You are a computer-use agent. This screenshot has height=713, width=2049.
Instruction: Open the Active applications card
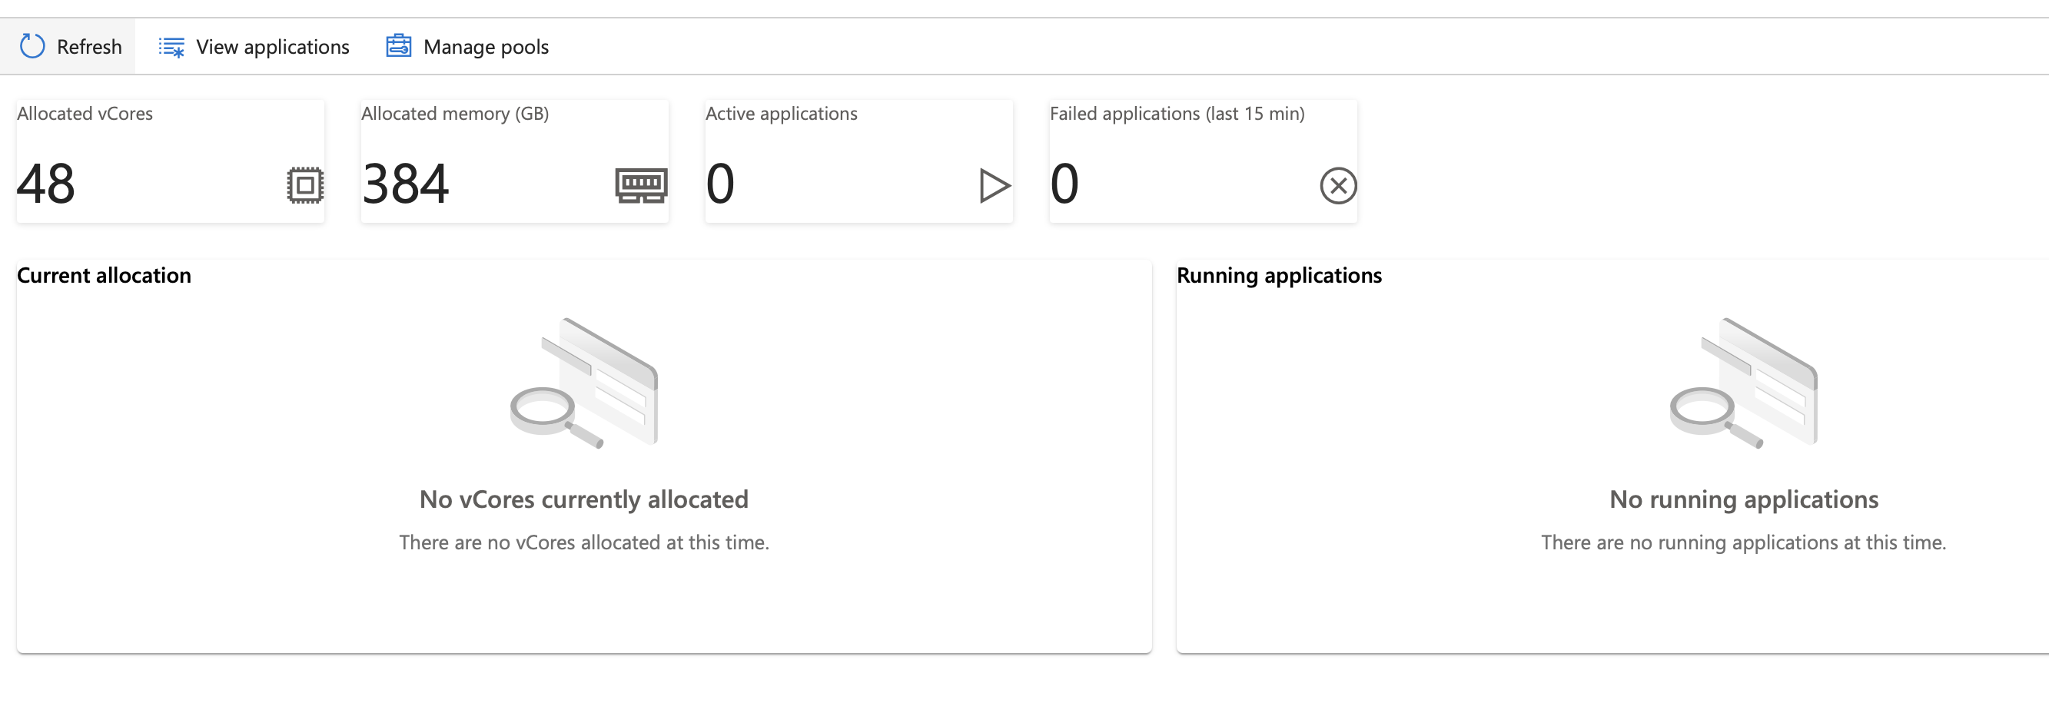[859, 159]
